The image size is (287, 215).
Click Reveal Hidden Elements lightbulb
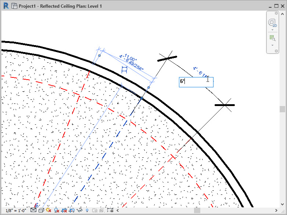click(87, 210)
